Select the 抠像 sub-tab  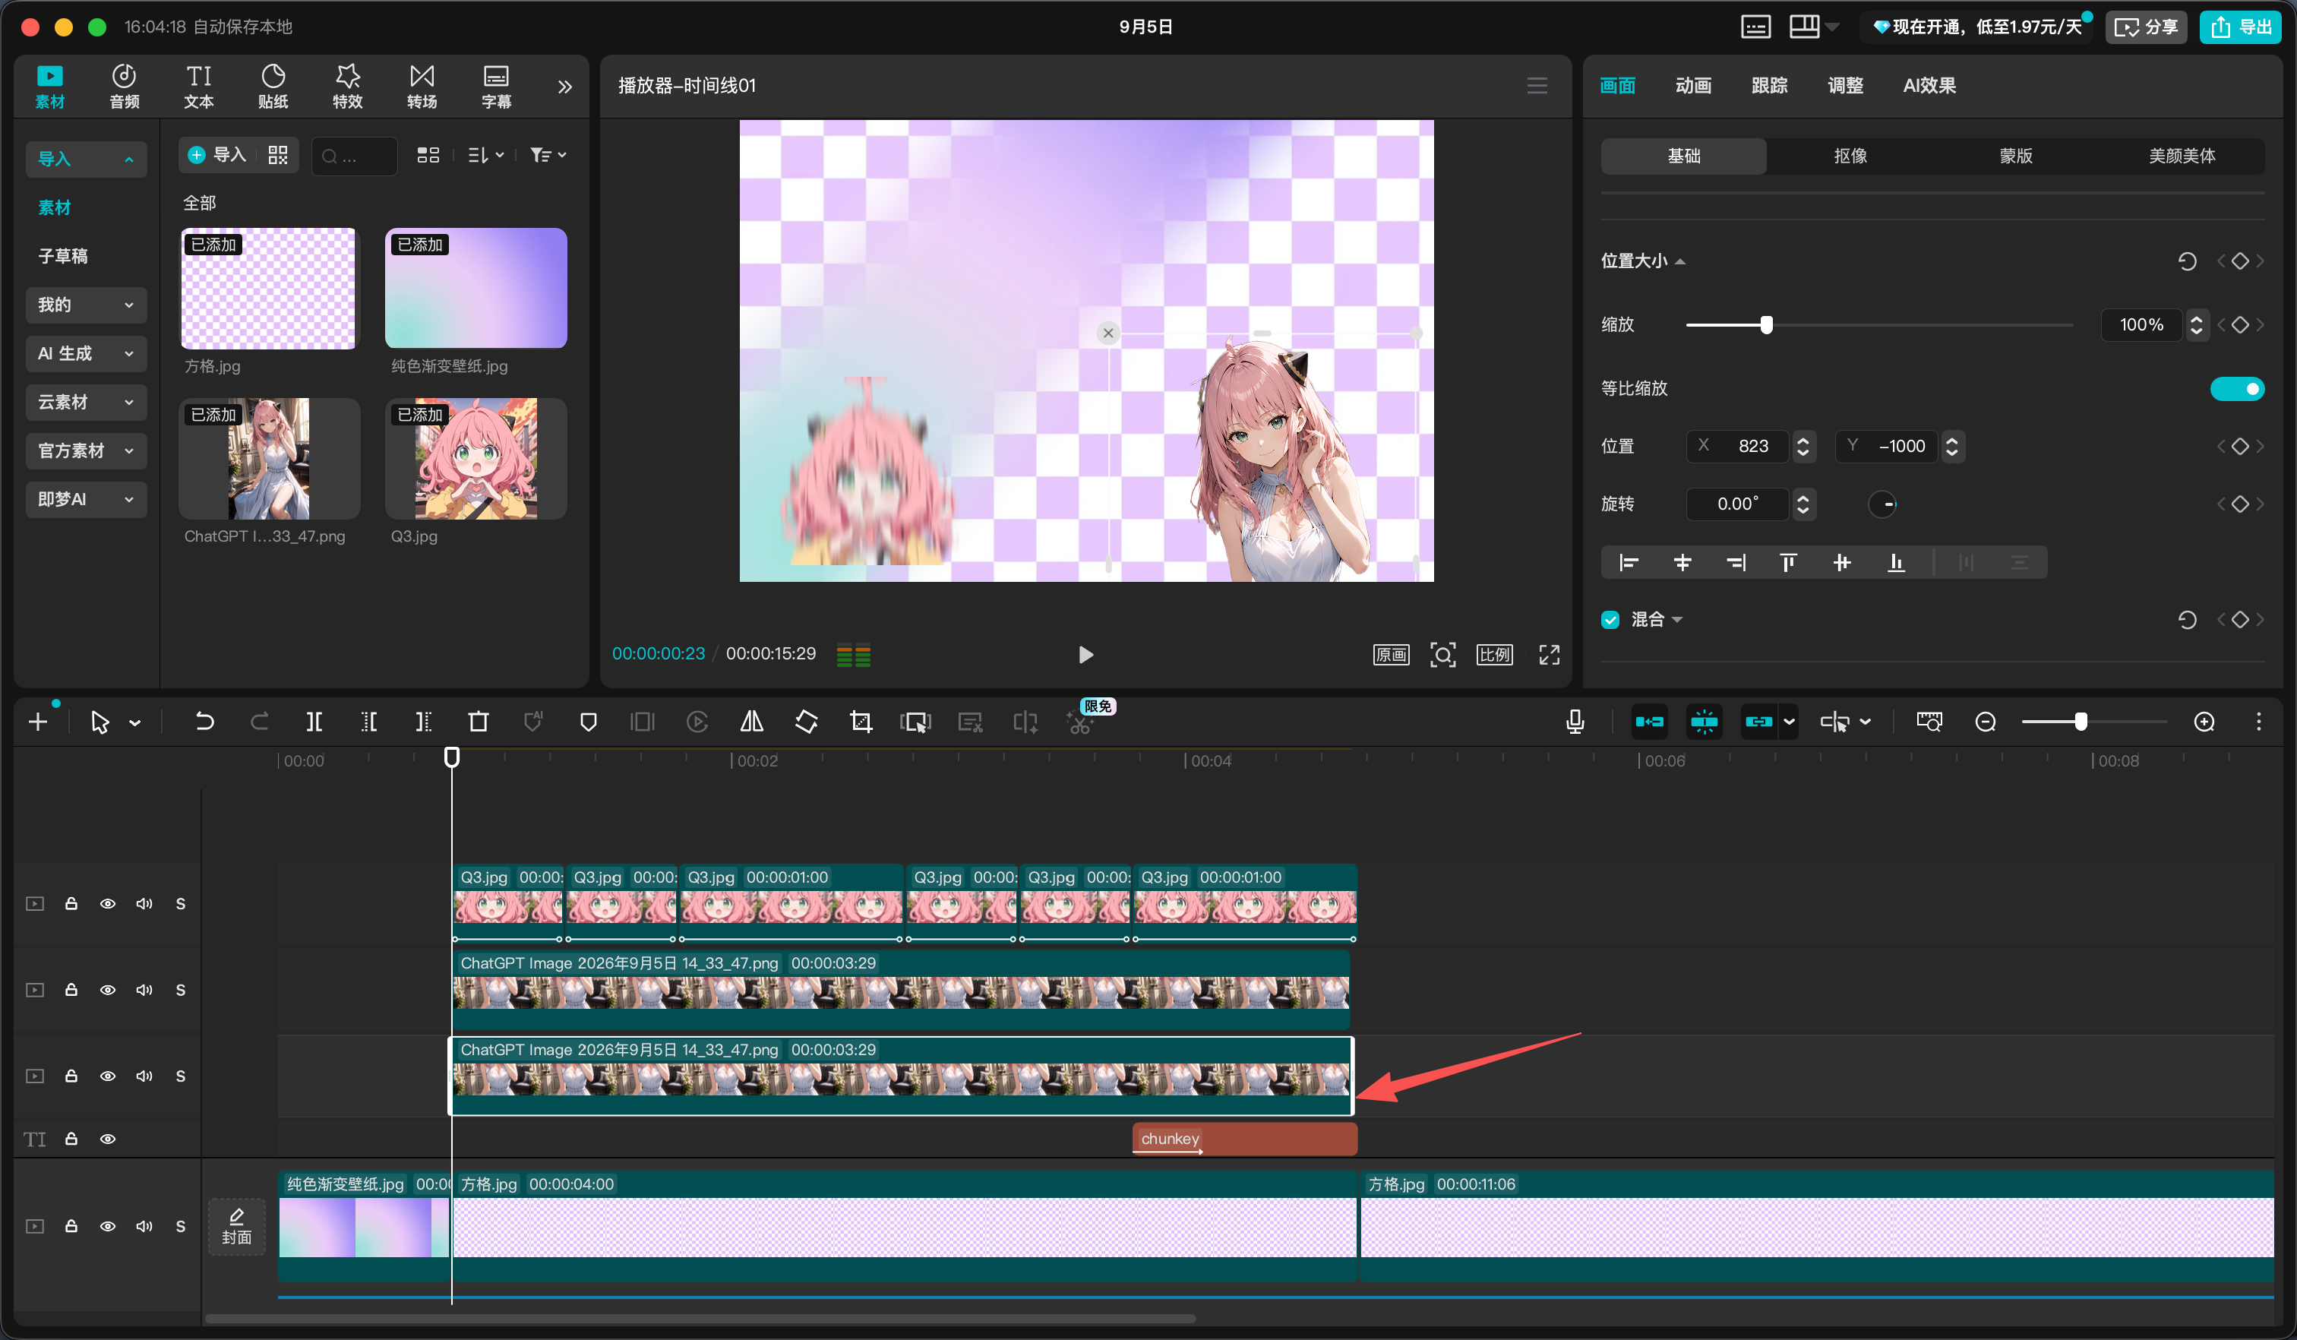pyautogui.click(x=1850, y=156)
